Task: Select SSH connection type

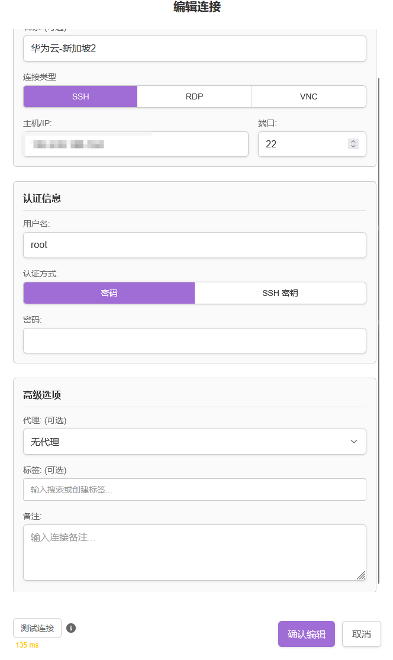Action: tap(80, 96)
